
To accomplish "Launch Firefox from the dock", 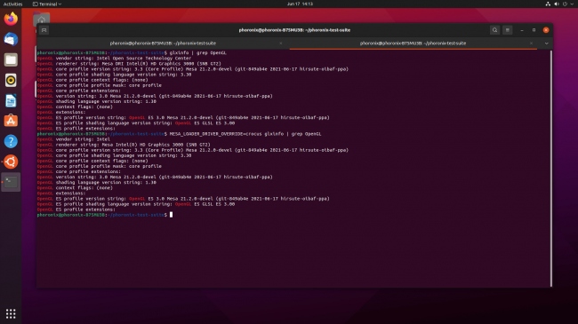I will click(11, 19).
